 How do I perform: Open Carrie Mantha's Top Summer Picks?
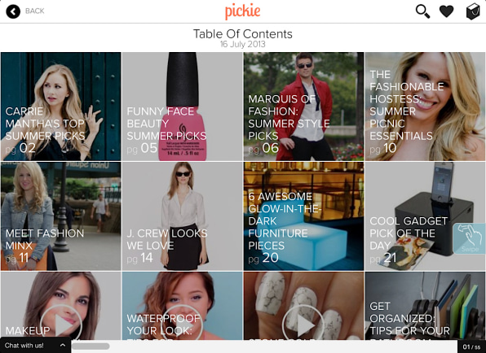click(x=60, y=107)
